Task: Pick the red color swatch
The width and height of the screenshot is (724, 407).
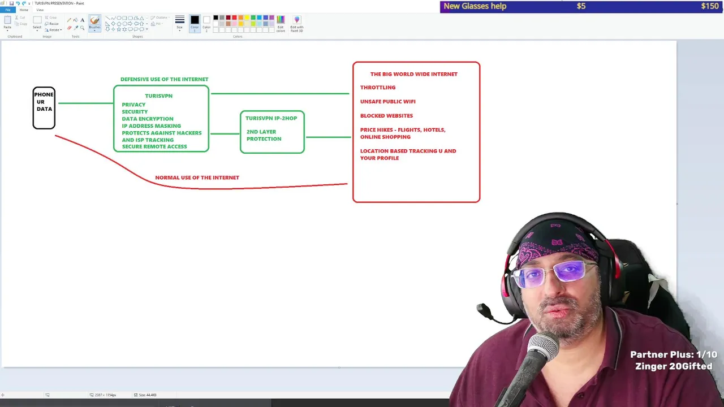Action: pos(234,18)
